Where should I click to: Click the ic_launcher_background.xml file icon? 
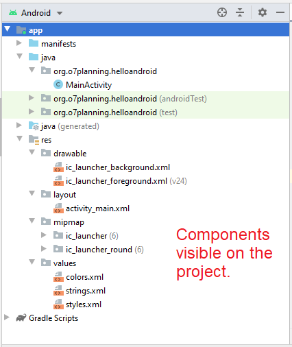coord(58,167)
